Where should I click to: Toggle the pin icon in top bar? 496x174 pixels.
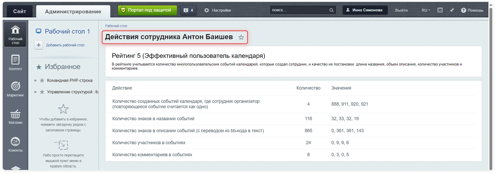452,10
